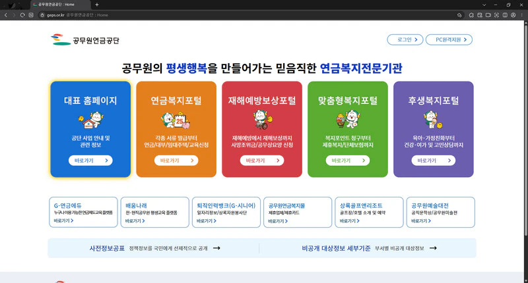
Task: Click the arrow next to 사전정보공표
Action: pos(216,248)
